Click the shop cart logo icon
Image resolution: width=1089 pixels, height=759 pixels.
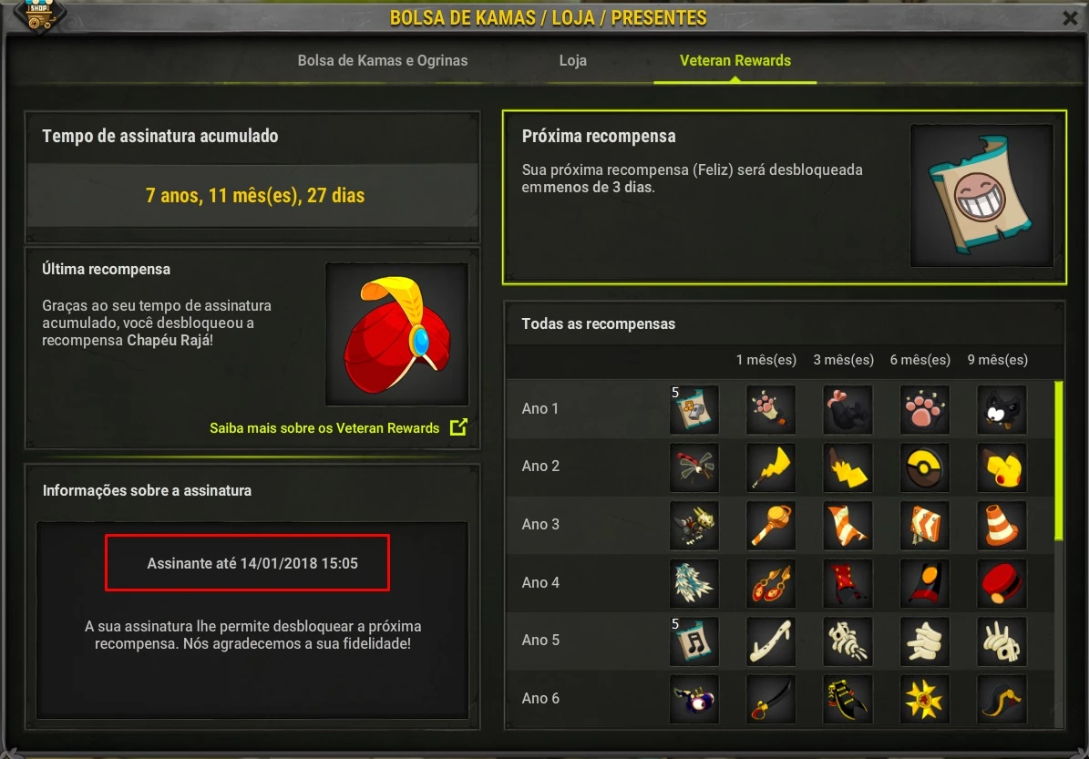tap(39, 14)
